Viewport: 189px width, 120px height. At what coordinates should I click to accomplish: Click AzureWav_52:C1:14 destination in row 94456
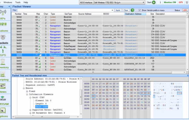[135, 58]
